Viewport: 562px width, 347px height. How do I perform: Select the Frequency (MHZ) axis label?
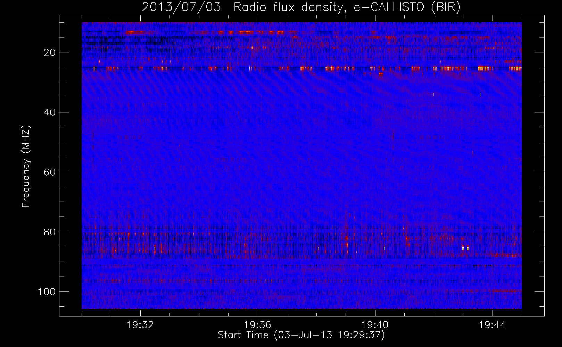click(x=26, y=167)
